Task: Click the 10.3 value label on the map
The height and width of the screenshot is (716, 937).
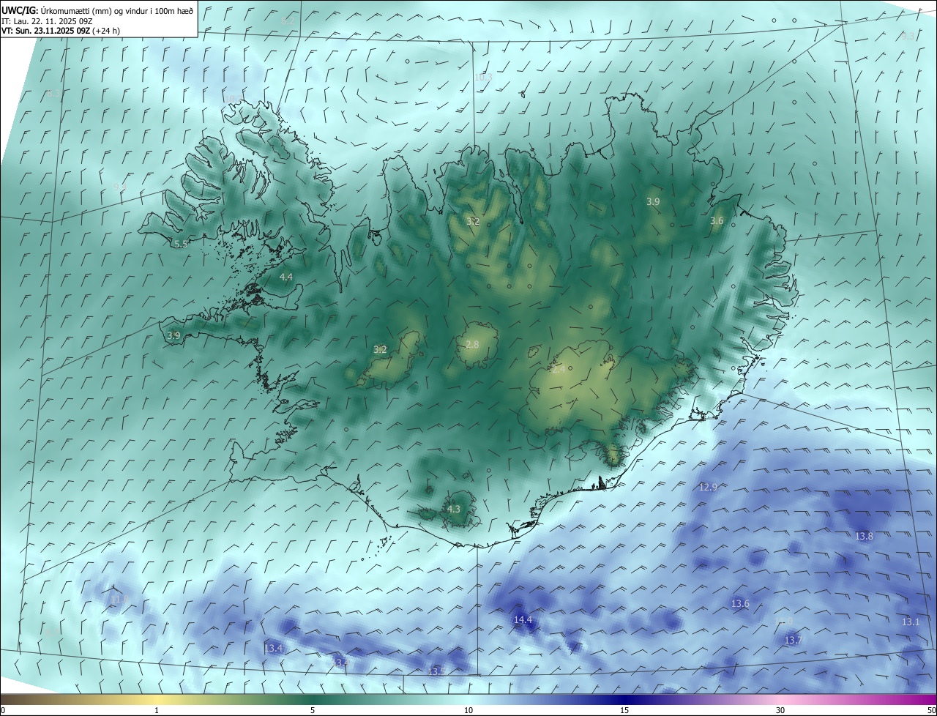Action: point(483,77)
